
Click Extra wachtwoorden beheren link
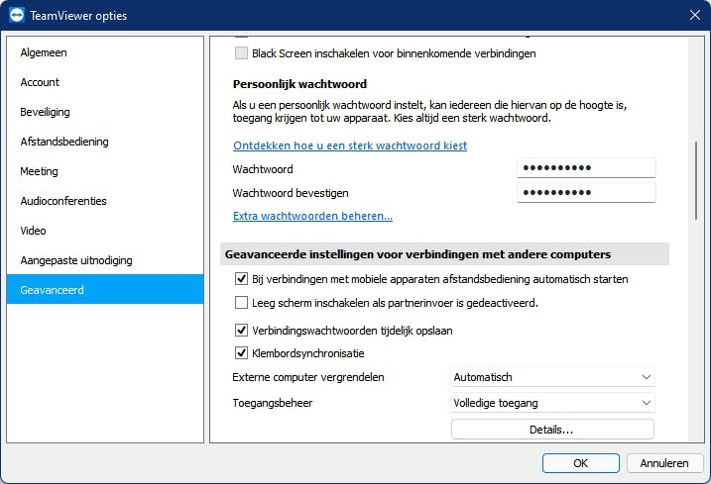click(x=312, y=216)
